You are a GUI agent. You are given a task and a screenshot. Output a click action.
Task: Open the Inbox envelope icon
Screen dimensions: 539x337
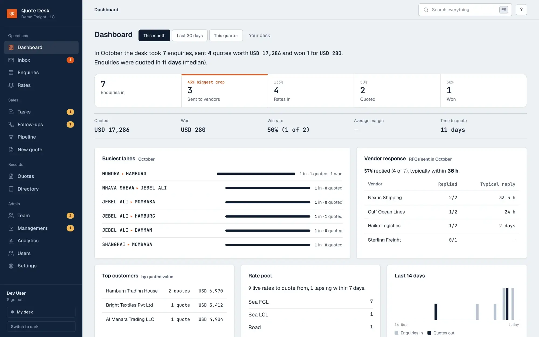(x=11, y=60)
